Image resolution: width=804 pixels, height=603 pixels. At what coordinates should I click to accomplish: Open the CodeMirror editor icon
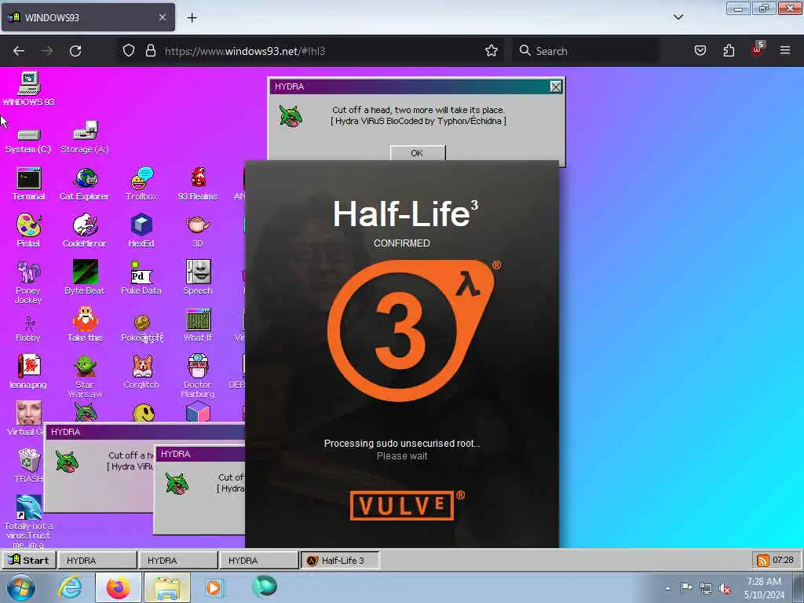(x=85, y=231)
